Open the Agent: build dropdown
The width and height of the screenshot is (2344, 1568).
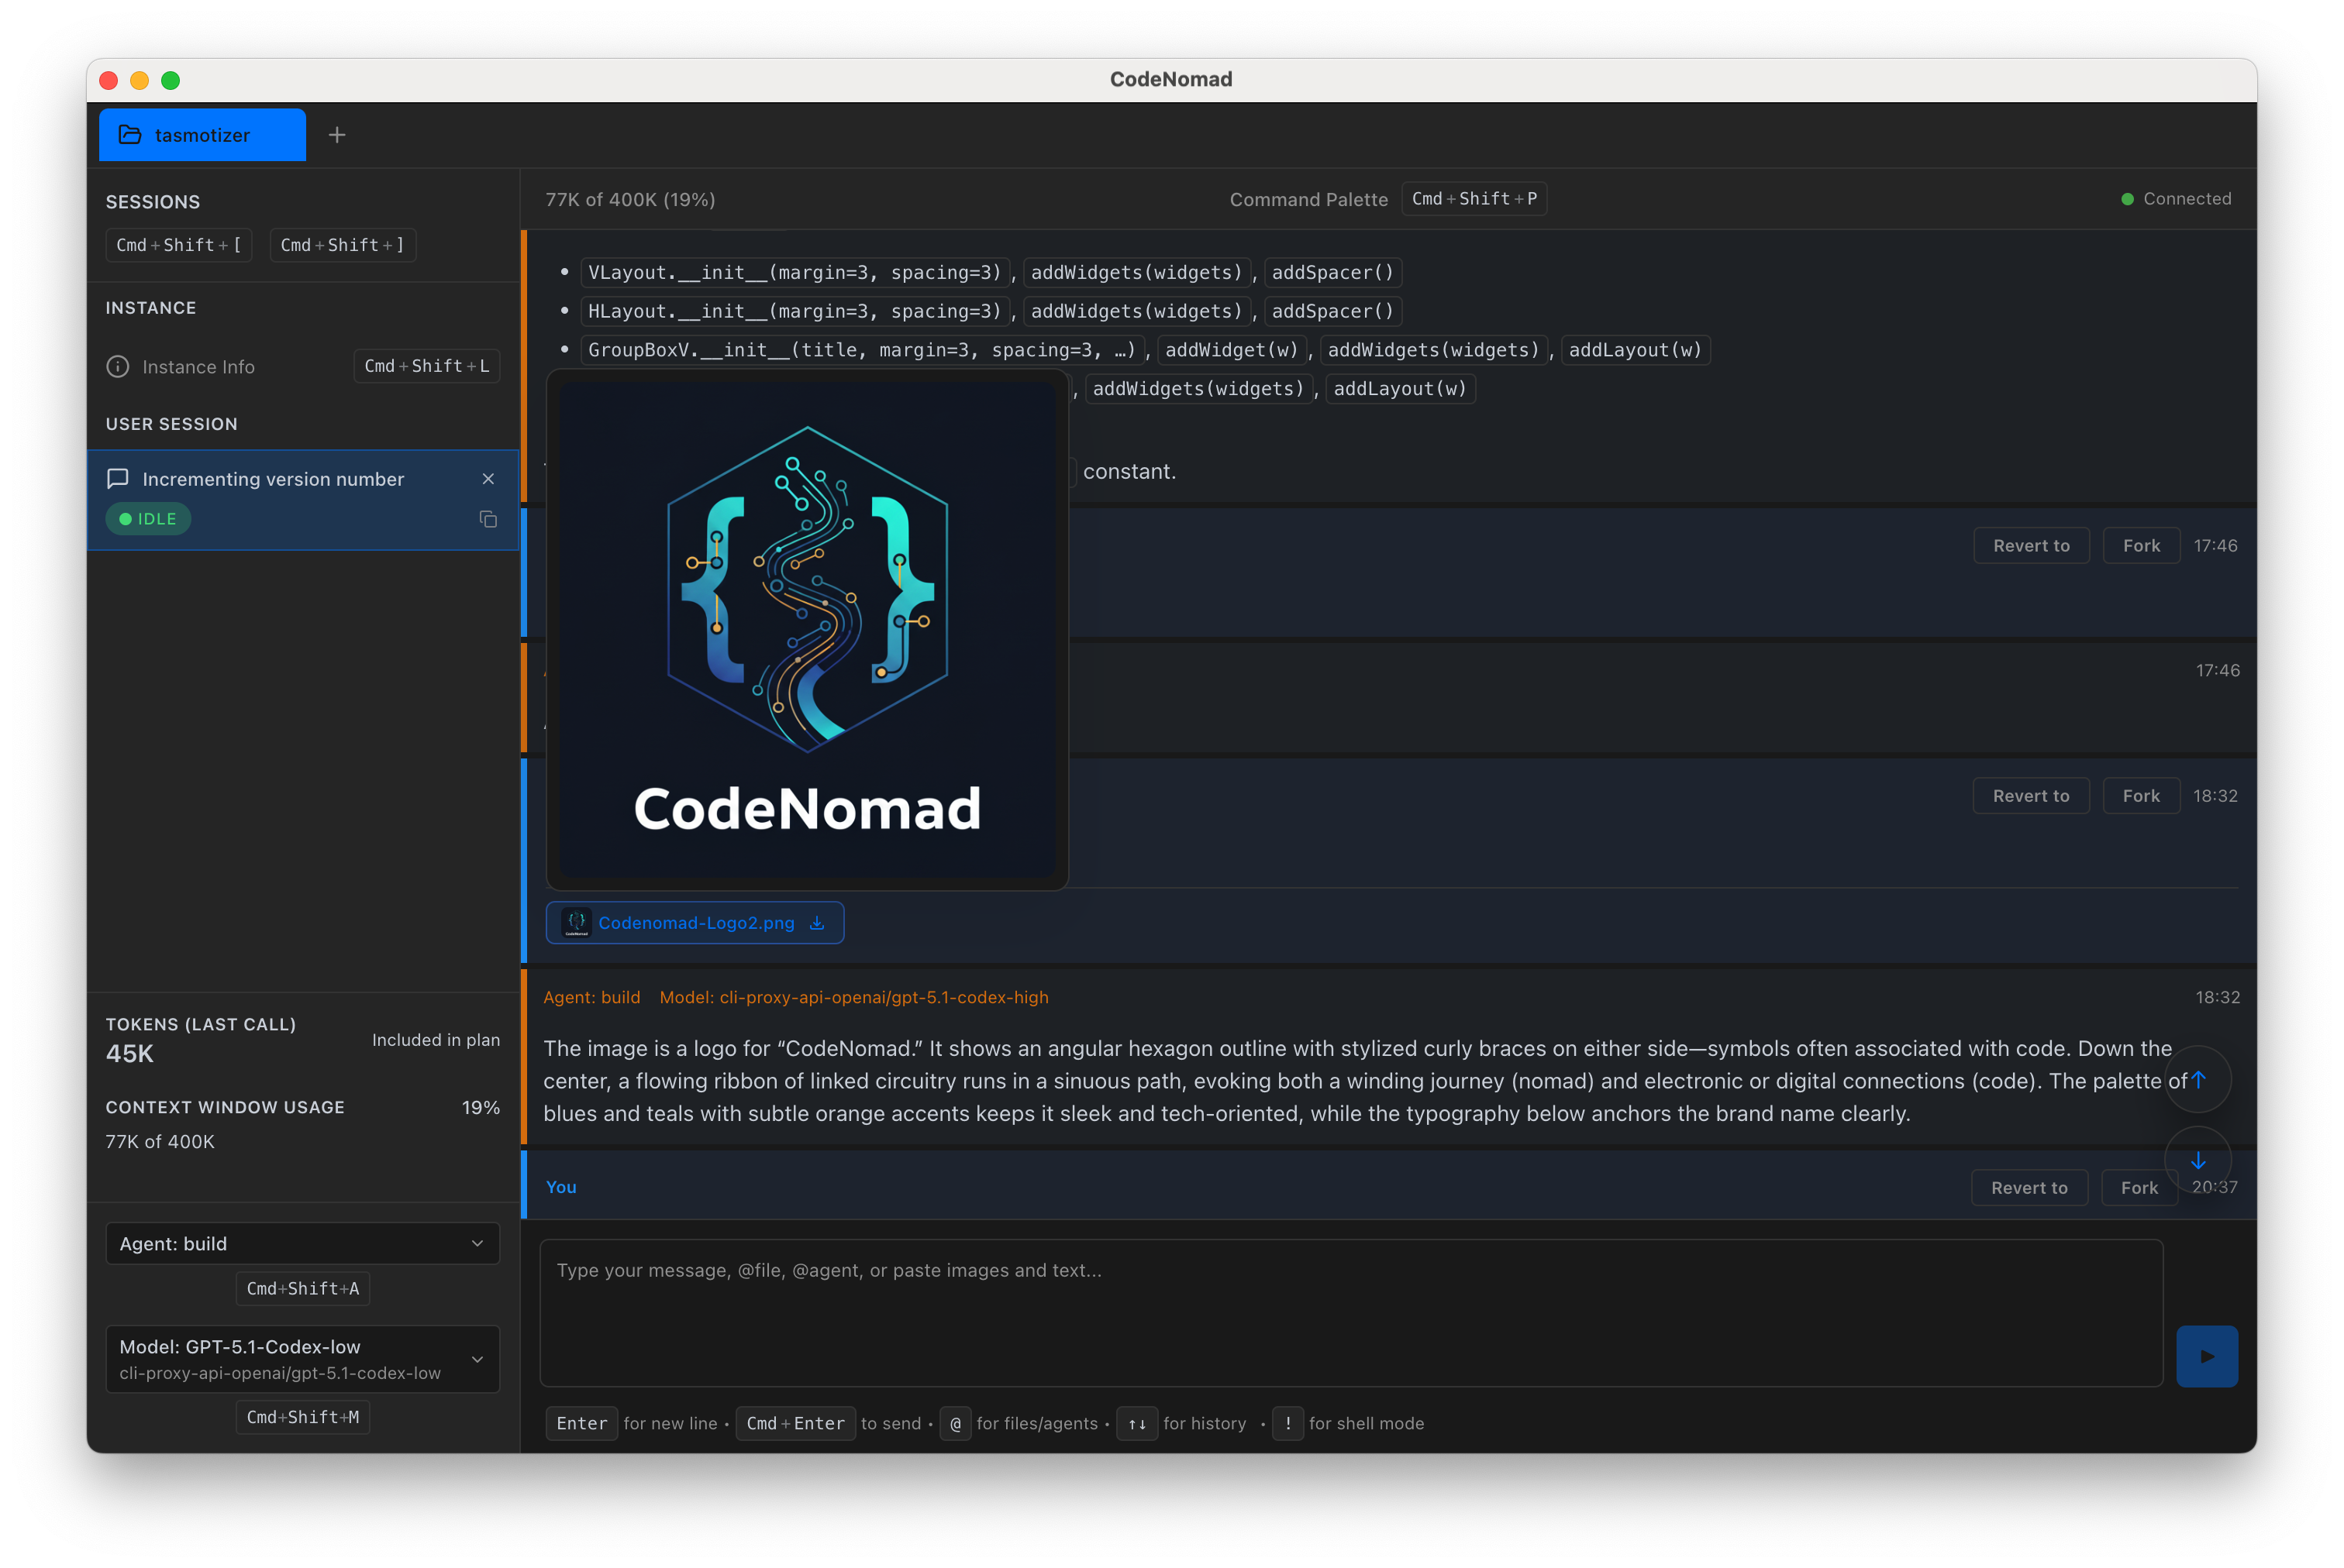click(x=302, y=1243)
